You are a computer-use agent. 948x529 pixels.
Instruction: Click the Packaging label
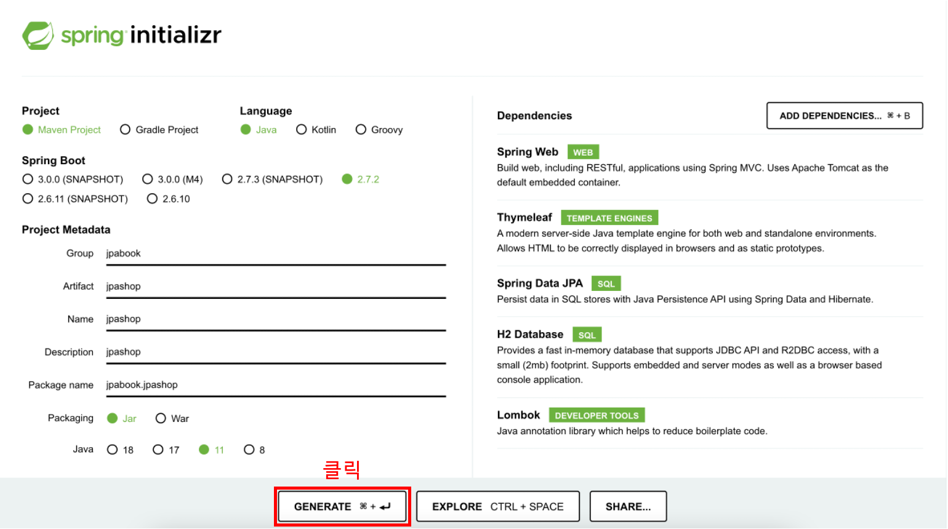click(71, 418)
